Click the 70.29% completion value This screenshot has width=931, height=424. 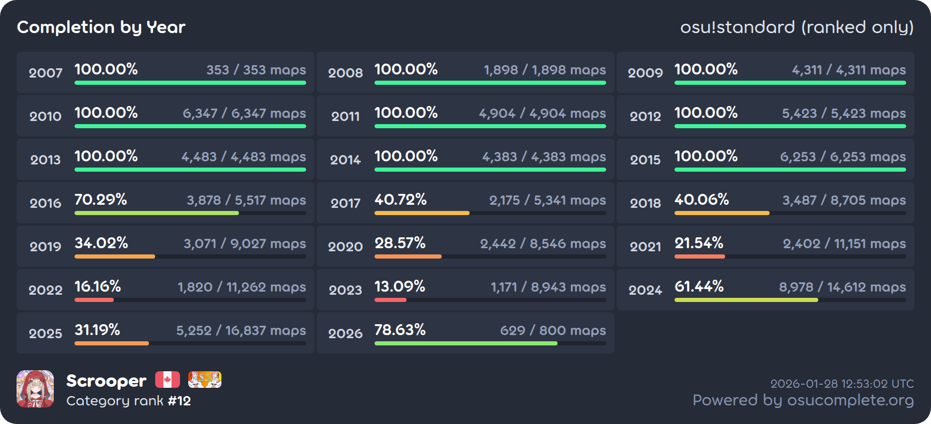(x=101, y=200)
